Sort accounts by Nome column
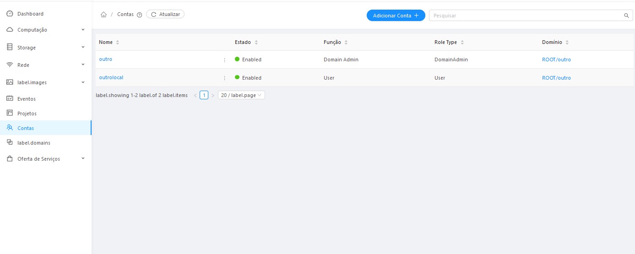Screen dimensions: 635x254 coord(118,43)
